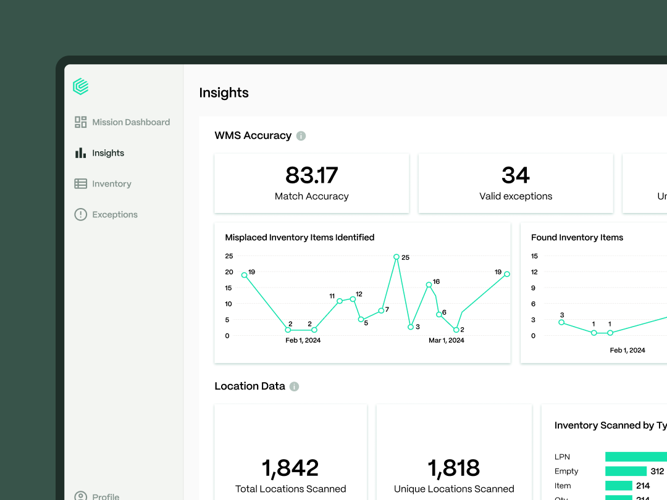This screenshot has width=667, height=500.
Task: Click the Item row label
Action: [563, 486]
